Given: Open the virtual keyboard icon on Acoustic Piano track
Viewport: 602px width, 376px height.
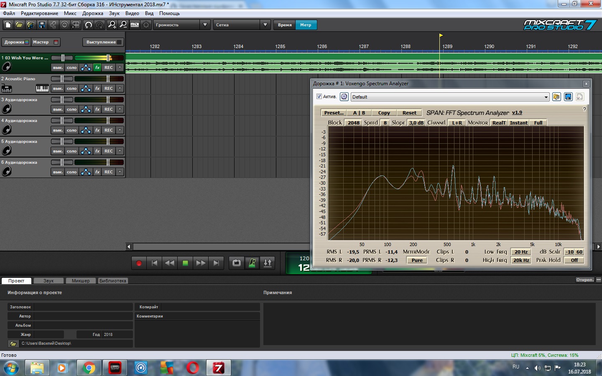Looking at the screenshot, I should (x=42, y=88).
